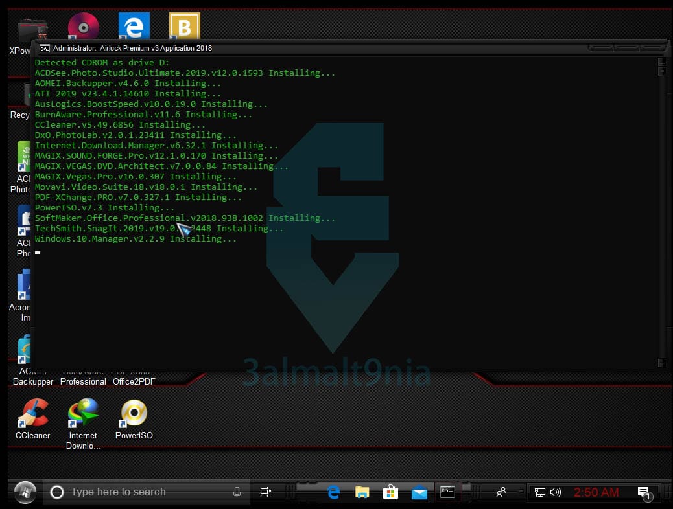Image resolution: width=673 pixels, height=509 pixels.
Task: Click the 'Detected CDROM as drive D:' line
Action: click(x=102, y=63)
